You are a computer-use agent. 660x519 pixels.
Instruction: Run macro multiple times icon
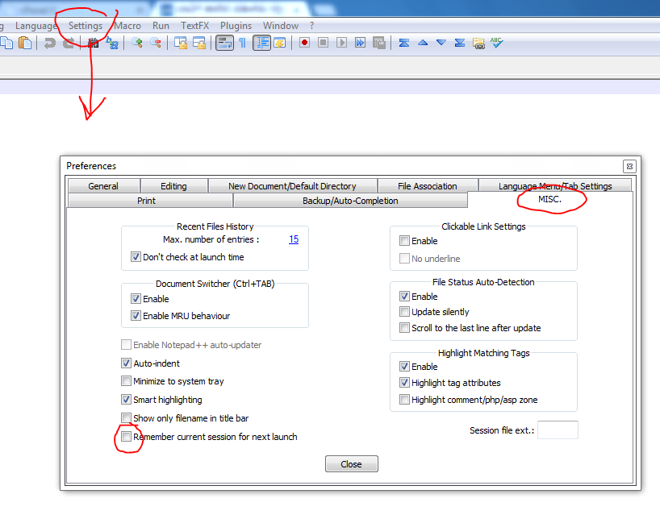click(360, 43)
